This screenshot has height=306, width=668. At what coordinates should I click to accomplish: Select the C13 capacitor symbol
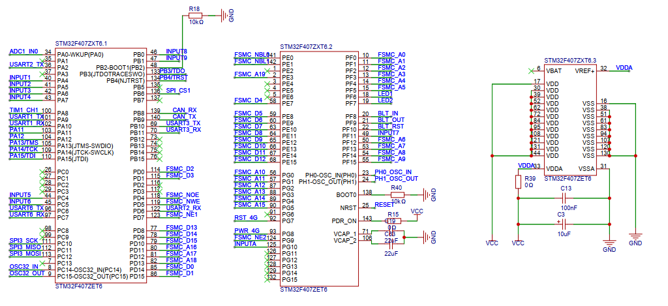tap(564, 198)
